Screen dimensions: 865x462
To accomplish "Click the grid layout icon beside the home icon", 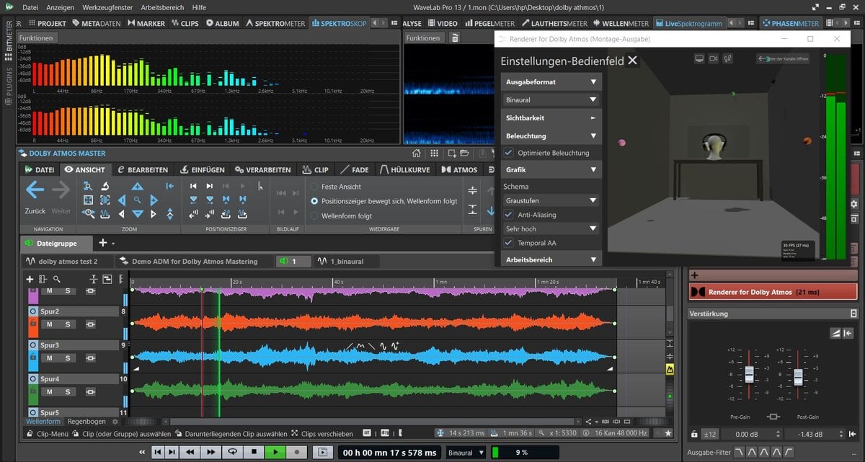I will point(434,154).
